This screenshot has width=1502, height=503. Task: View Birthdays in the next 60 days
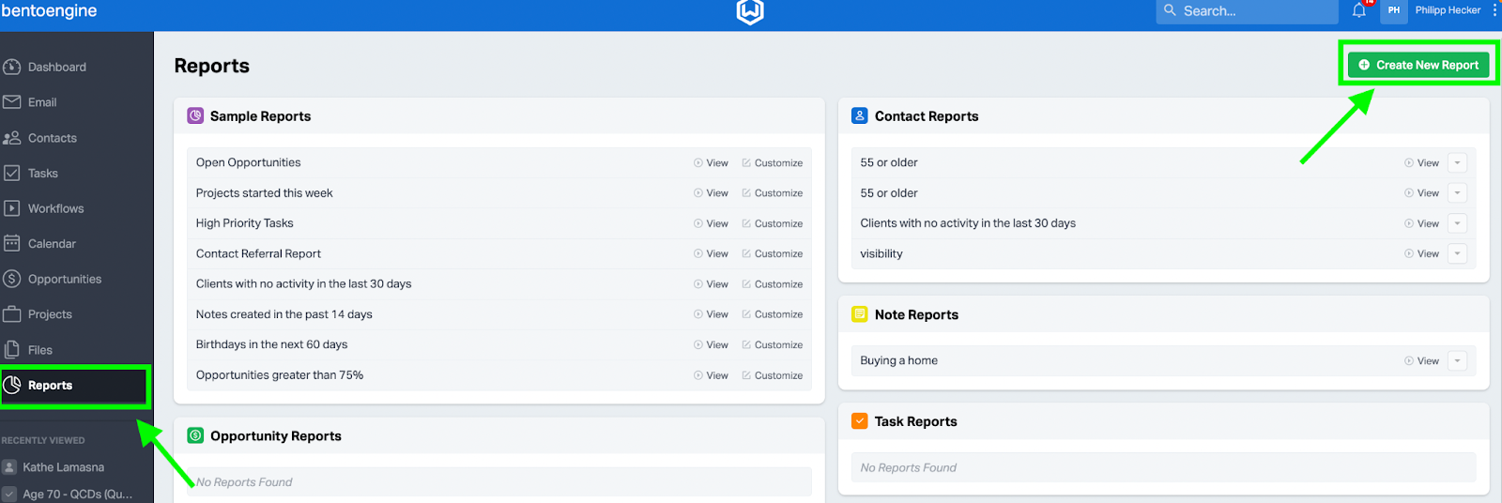[x=712, y=344]
